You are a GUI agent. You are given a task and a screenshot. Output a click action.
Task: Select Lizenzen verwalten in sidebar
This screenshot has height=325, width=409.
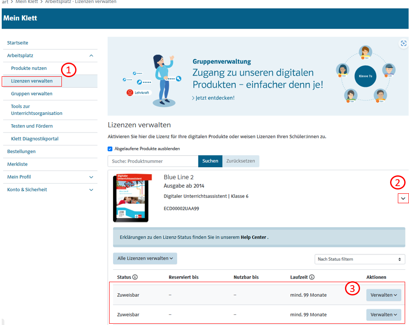click(32, 81)
